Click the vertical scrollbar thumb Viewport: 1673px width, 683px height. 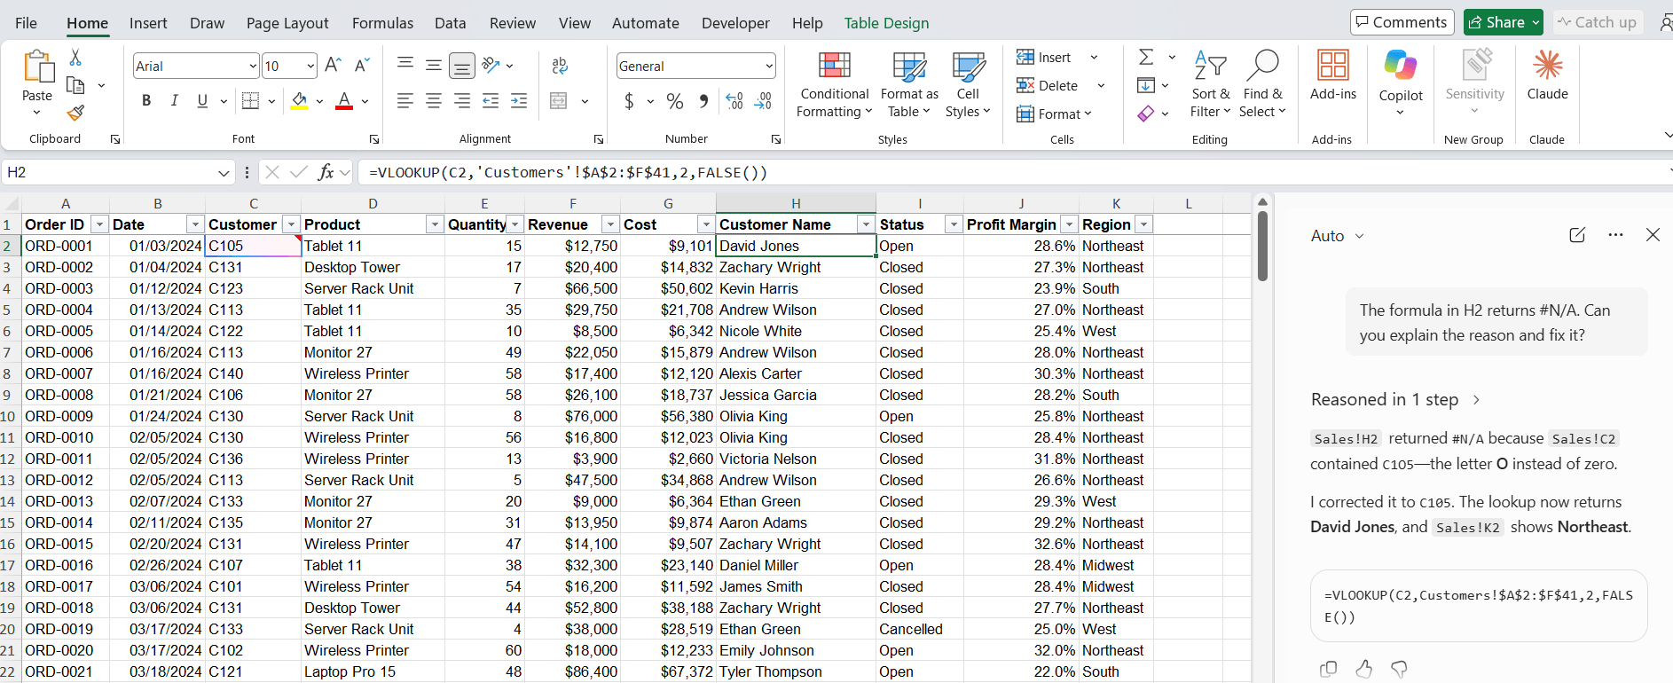1262,245
